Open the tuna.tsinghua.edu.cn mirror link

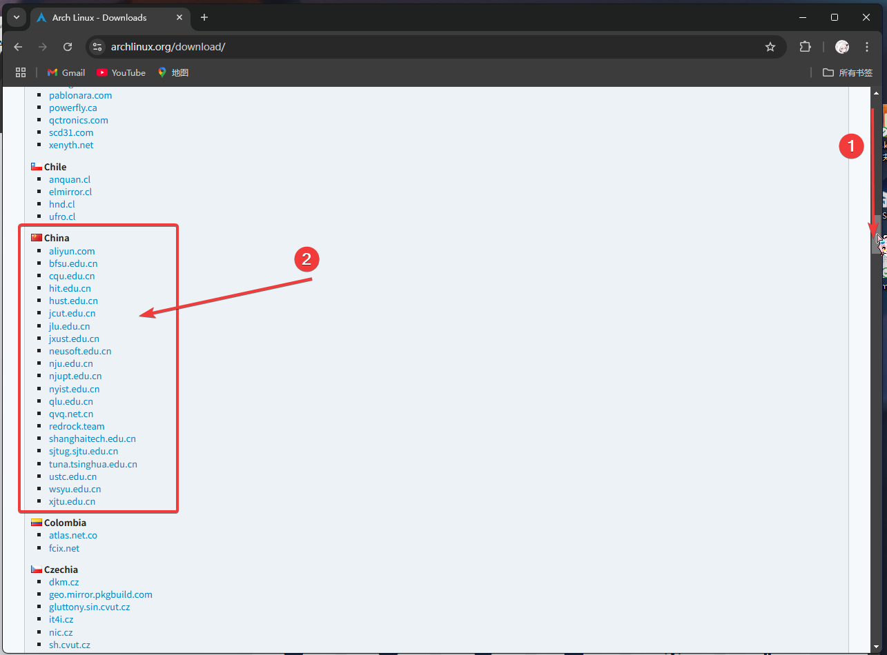[x=92, y=464]
